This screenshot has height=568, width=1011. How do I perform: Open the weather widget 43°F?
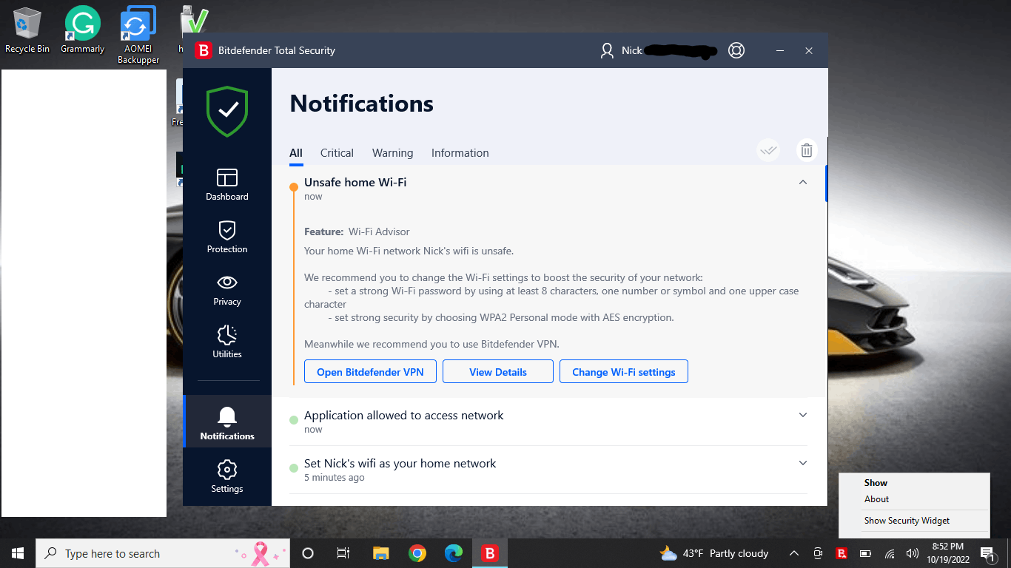pos(714,553)
